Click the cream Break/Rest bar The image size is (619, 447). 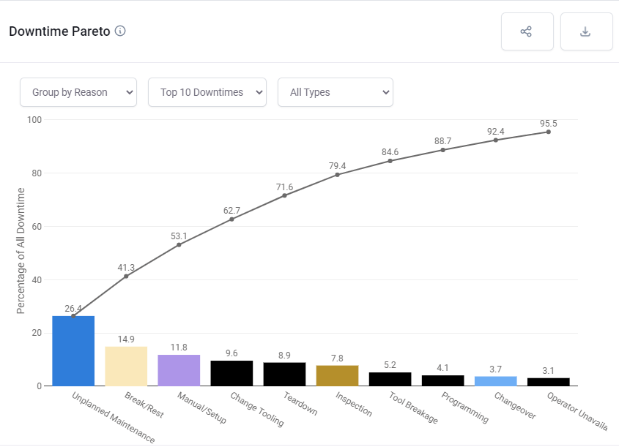point(126,366)
